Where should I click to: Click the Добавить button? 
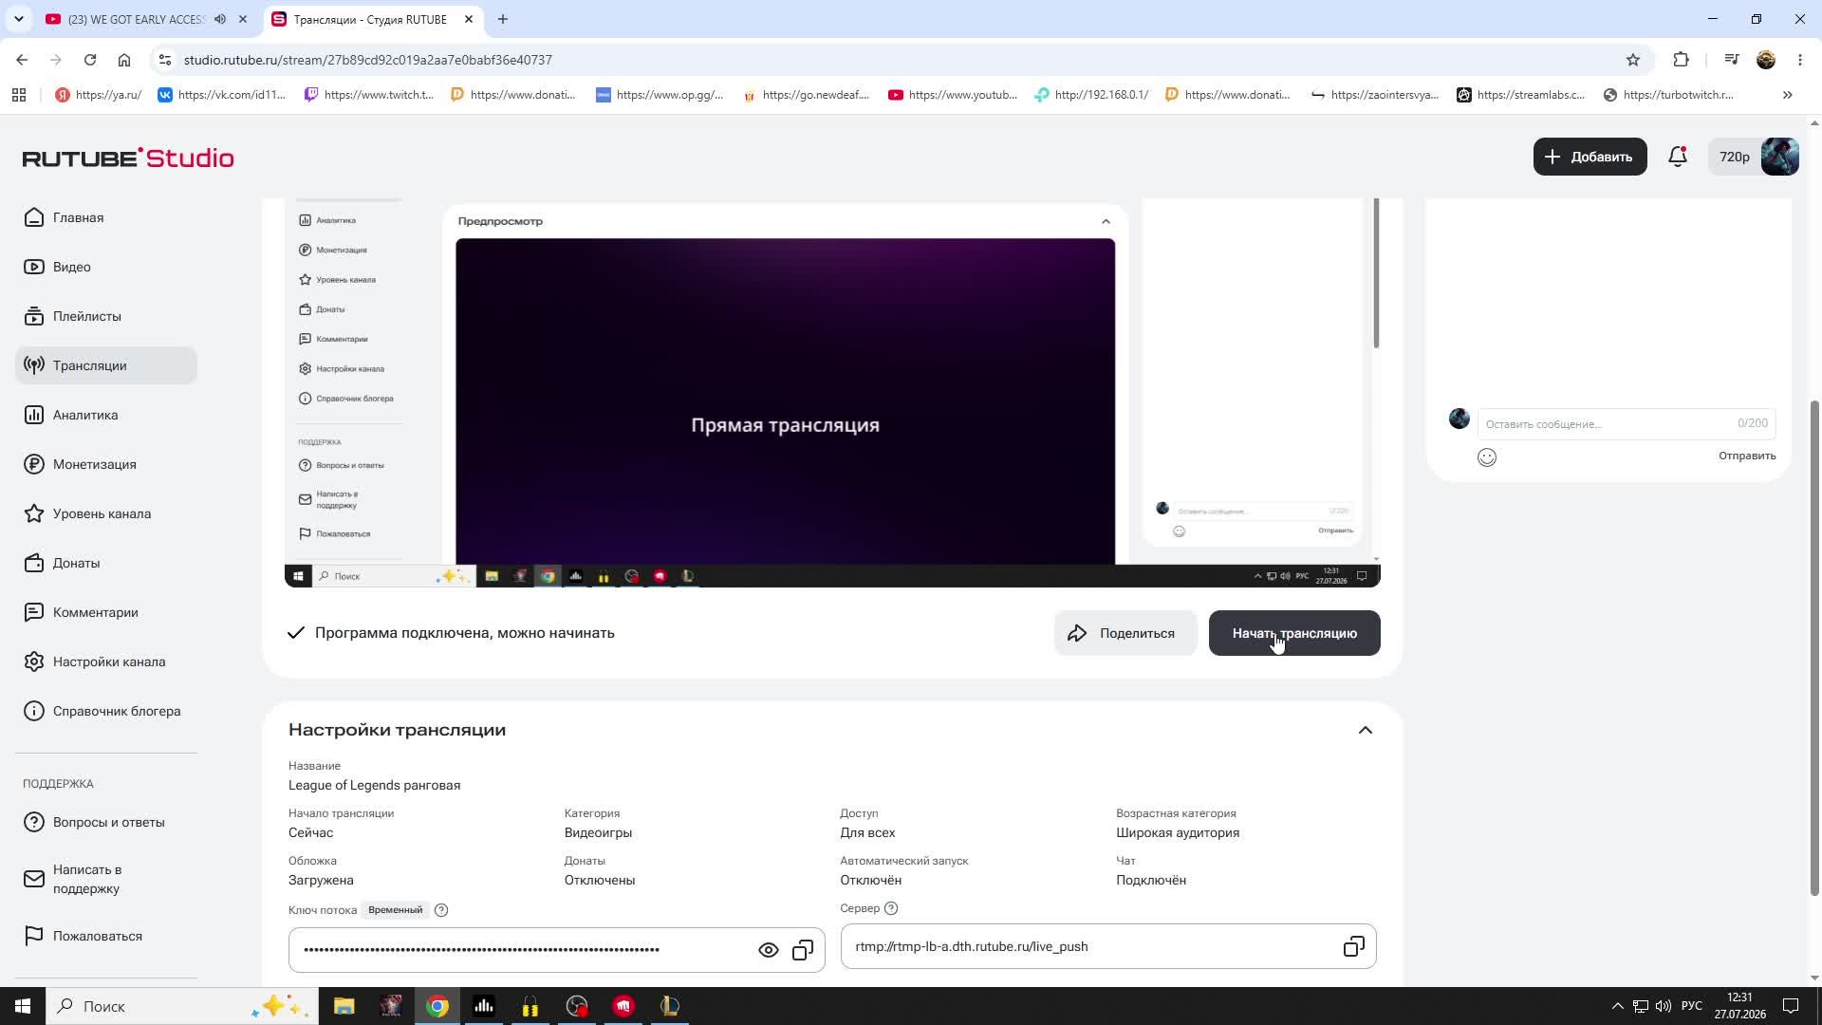[1590, 157]
